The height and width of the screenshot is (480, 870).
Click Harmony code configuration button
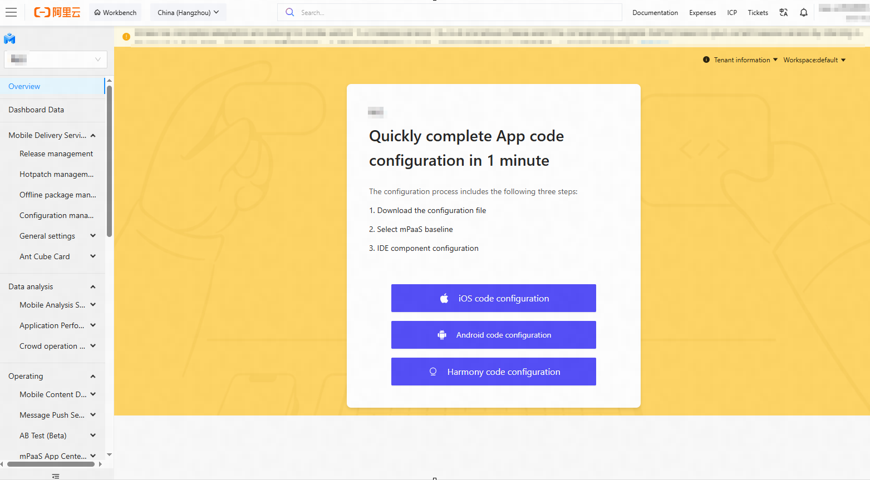[x=493, y=372]
